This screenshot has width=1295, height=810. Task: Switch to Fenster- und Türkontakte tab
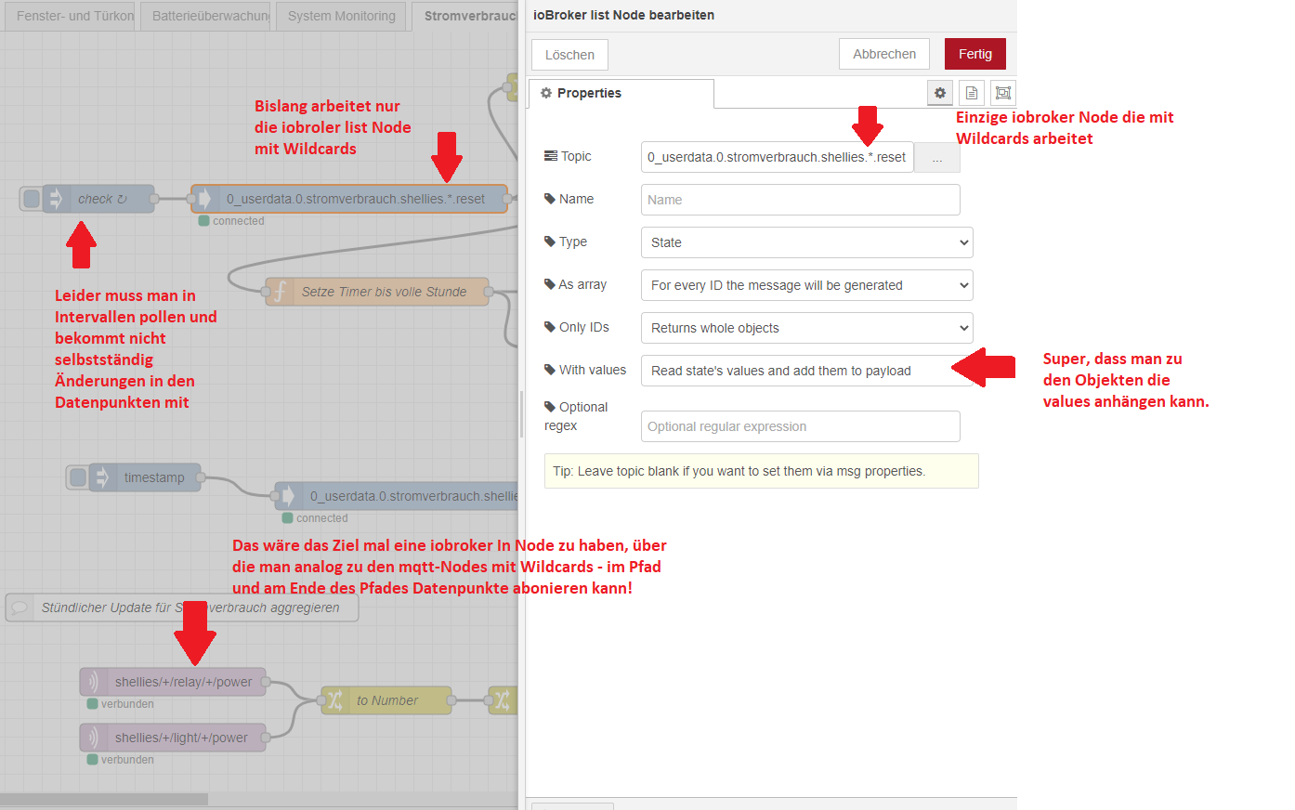pyautogui.click(x=70, y=16)
